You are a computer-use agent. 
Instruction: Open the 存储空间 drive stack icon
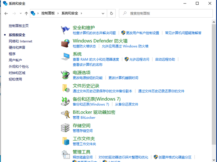tap(65, 128)
